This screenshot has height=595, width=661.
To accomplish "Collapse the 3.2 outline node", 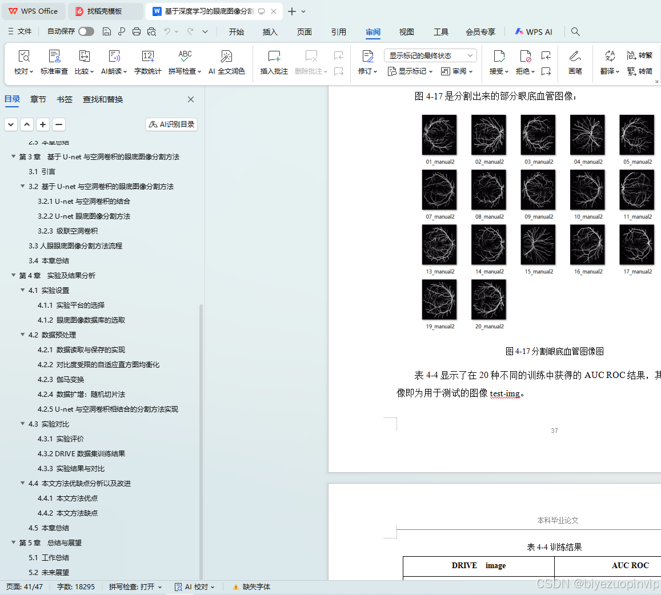I will point(23,186).
